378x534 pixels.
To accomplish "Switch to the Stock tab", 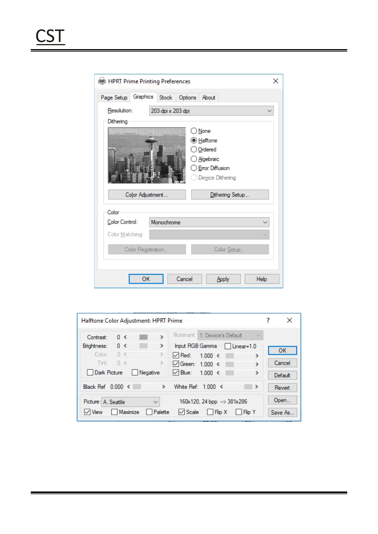I will click(166, 97).
